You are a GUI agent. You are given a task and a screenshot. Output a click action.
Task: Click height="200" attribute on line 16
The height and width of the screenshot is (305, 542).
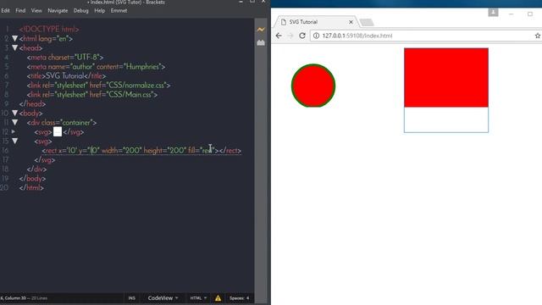pyautogui.click(x=165, y=151)
